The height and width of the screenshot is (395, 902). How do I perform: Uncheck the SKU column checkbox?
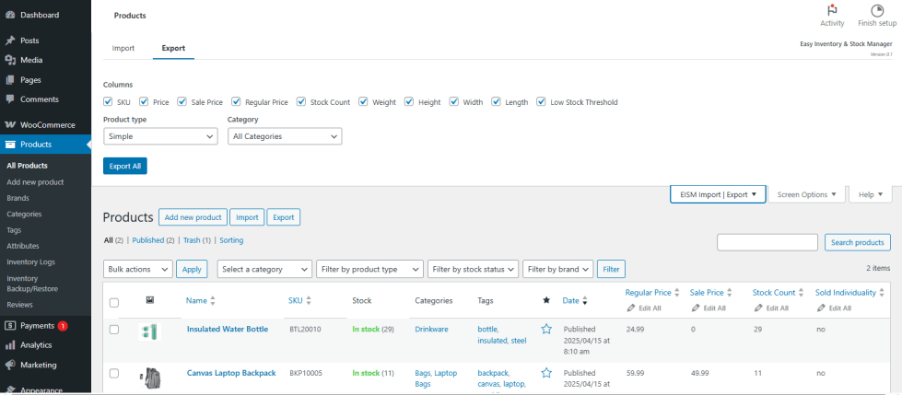109,102
